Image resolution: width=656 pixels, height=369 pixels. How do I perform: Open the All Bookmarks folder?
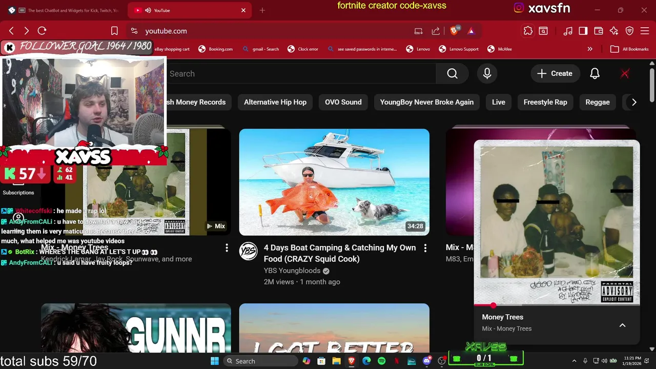click(630, 49)
